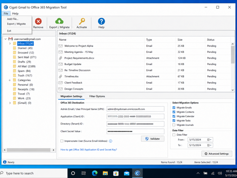Click folder tree scroll left arrow
Viewport: 237px width, 178px height.
coord(5,150)
